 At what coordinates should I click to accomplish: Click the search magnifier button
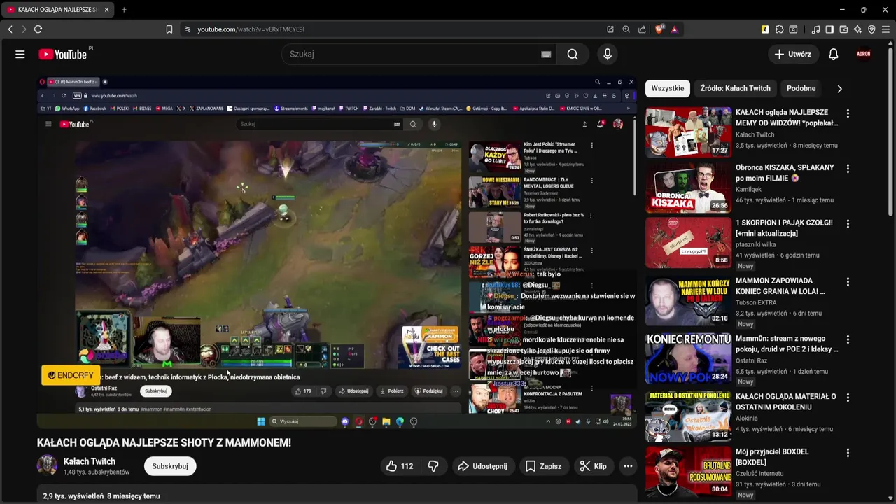click(x=573, y=55)
